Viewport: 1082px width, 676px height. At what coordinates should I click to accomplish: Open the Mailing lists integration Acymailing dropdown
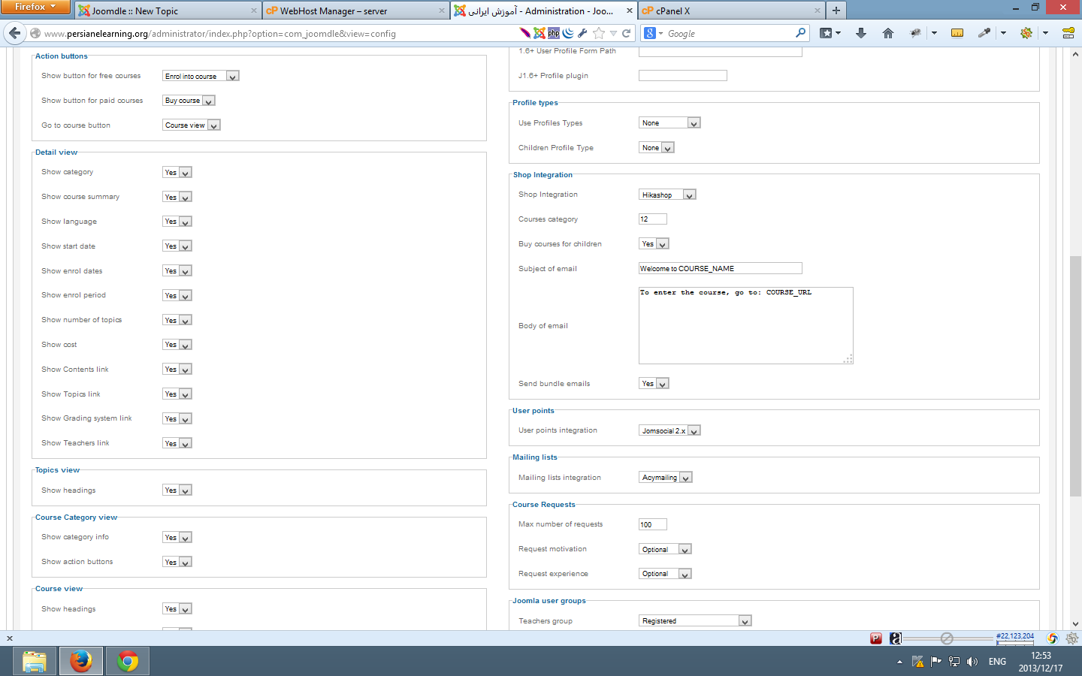tap(665, 478)
